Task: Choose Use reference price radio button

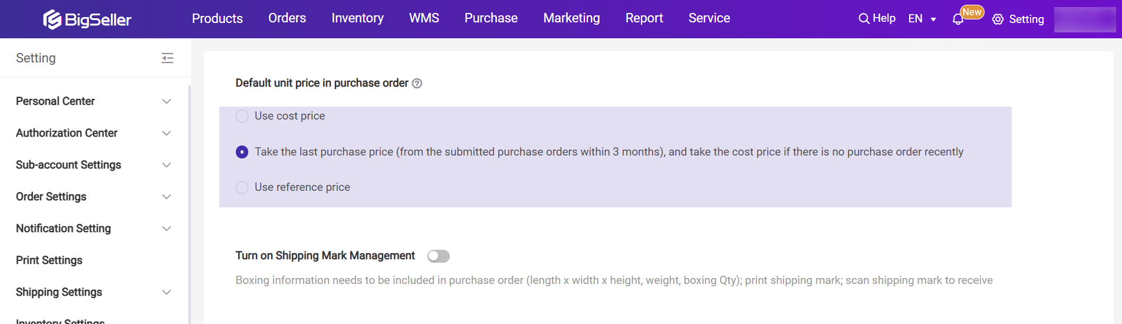Action: pos(242,187)
